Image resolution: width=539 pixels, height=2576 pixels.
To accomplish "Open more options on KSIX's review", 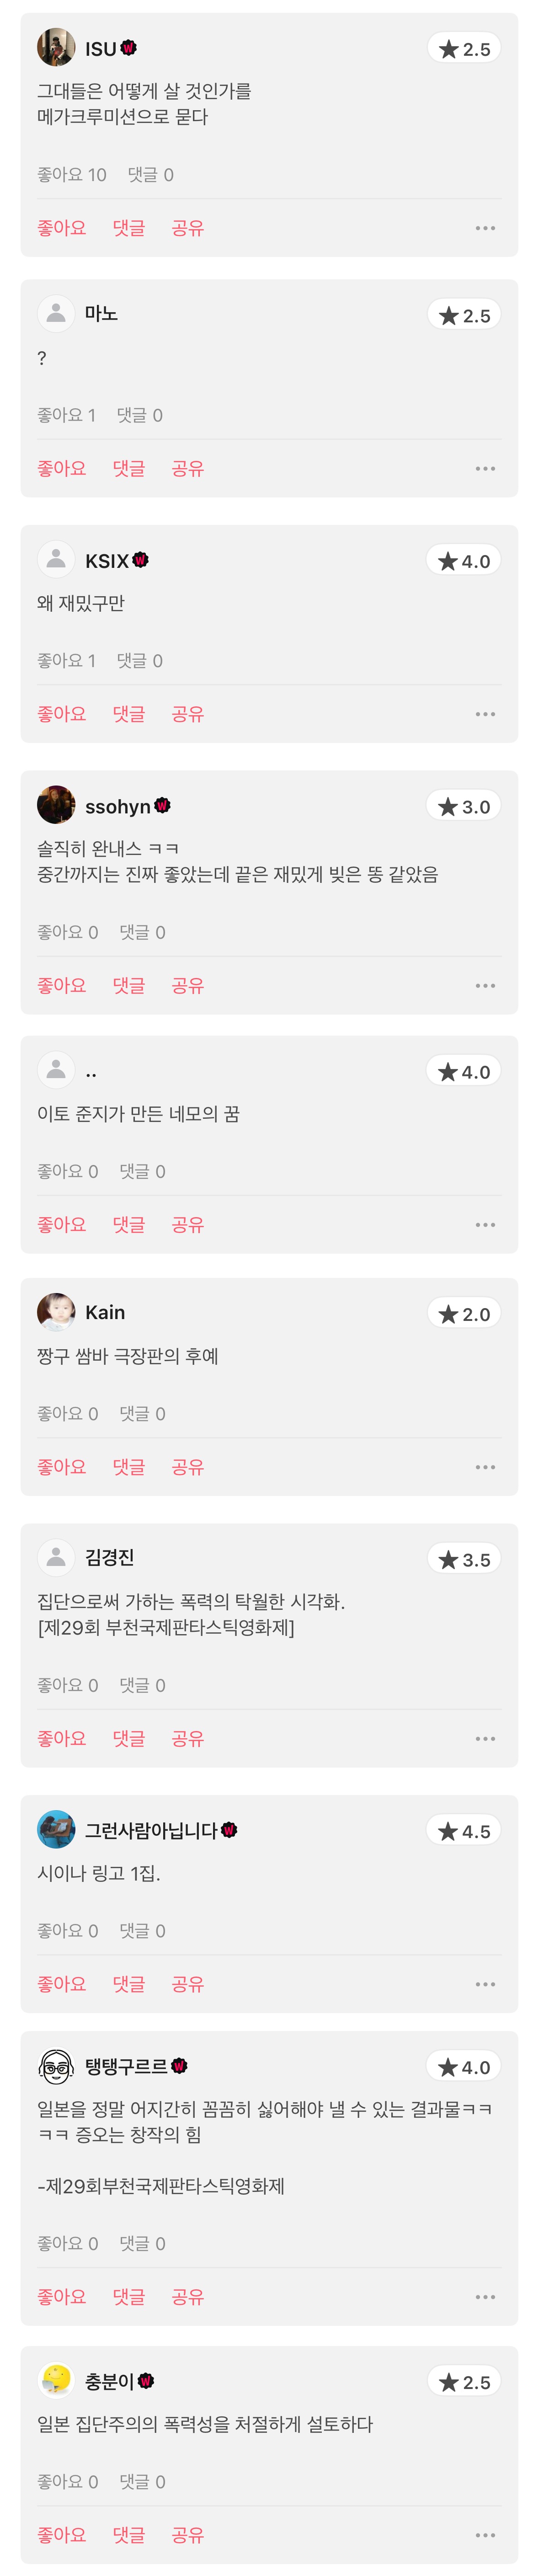I will pyautogui.click(x=485, y=714).
